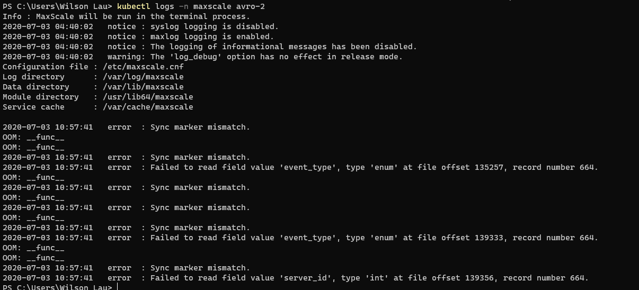Click the 'syslog logging is disabled' message
Screen dimensions: 639x290
pyautogui.click(x=215, y=26)
